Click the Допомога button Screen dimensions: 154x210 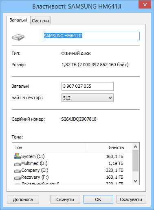pos(23,199)
